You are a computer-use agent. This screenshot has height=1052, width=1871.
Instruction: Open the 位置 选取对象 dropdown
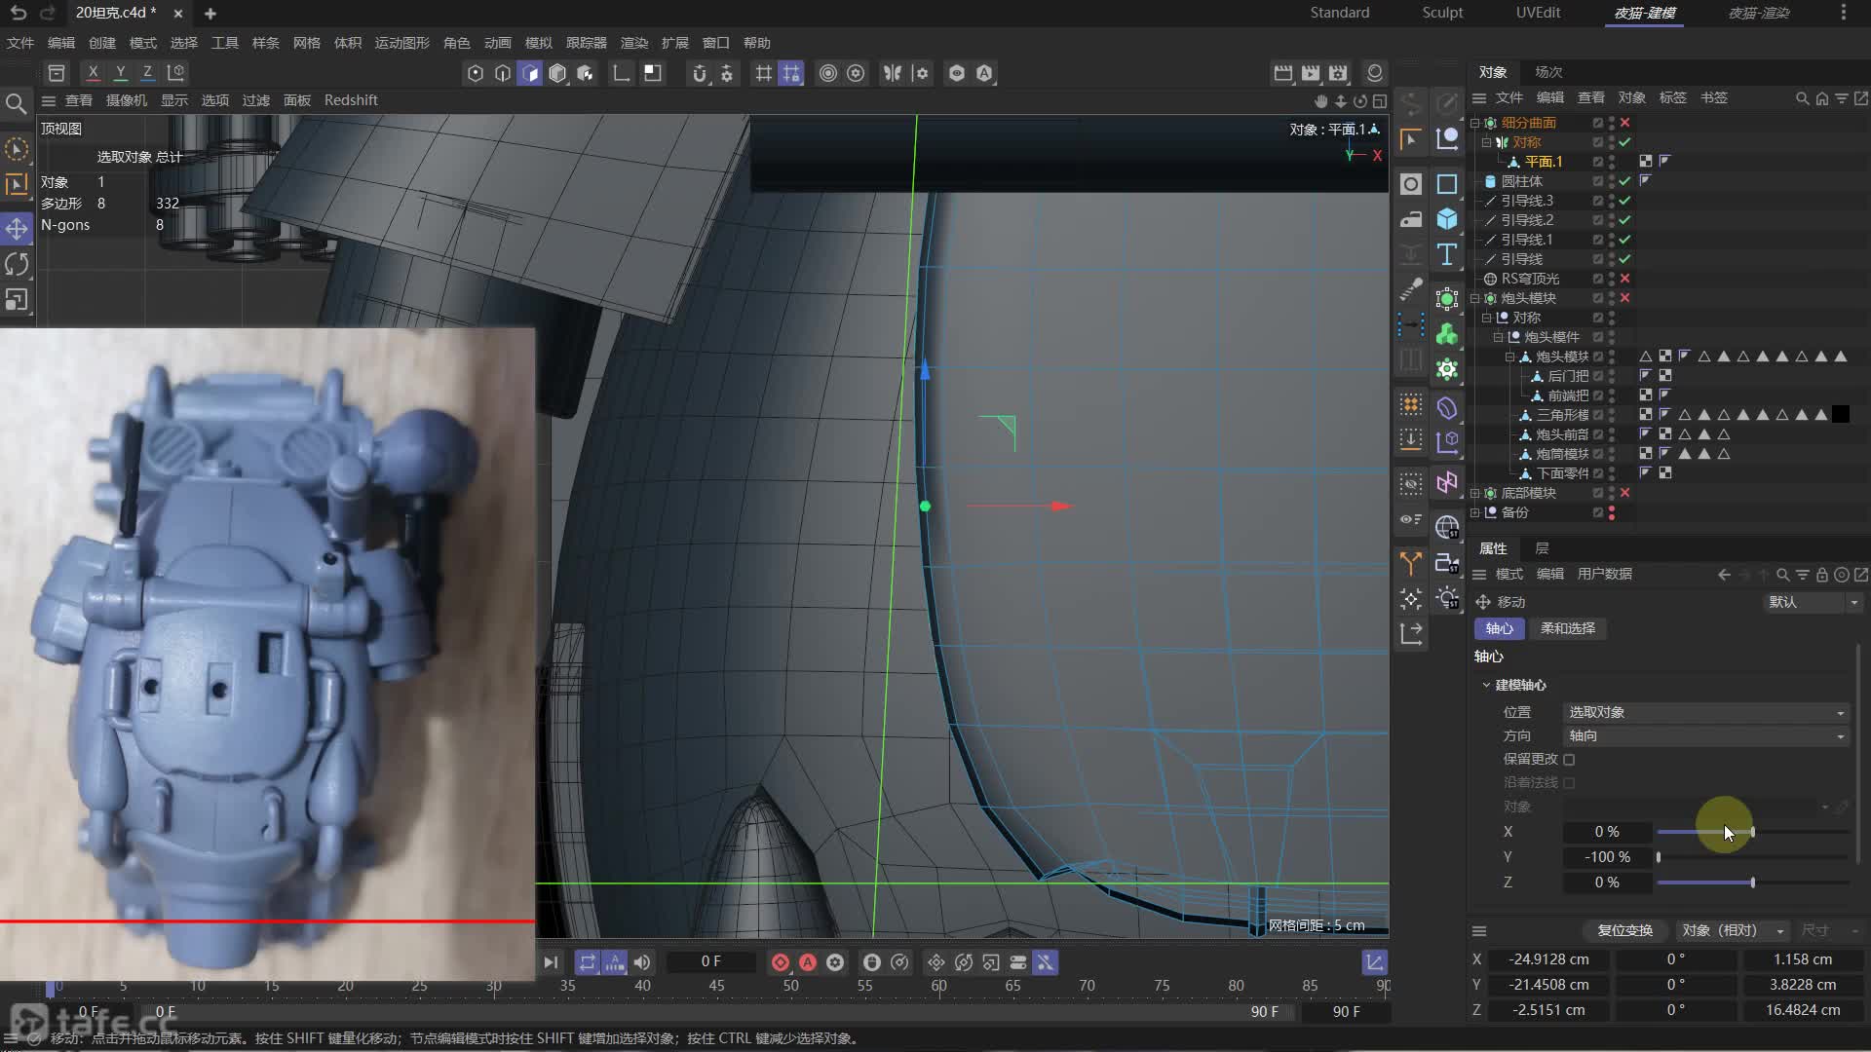coord(1705,712)
